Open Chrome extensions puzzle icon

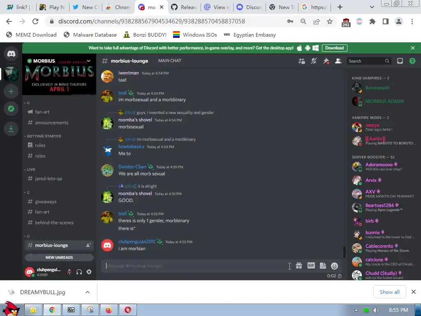pos(372,21)
